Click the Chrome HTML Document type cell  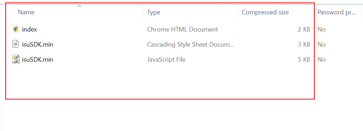pyautogui.click(x=183, y=29)
